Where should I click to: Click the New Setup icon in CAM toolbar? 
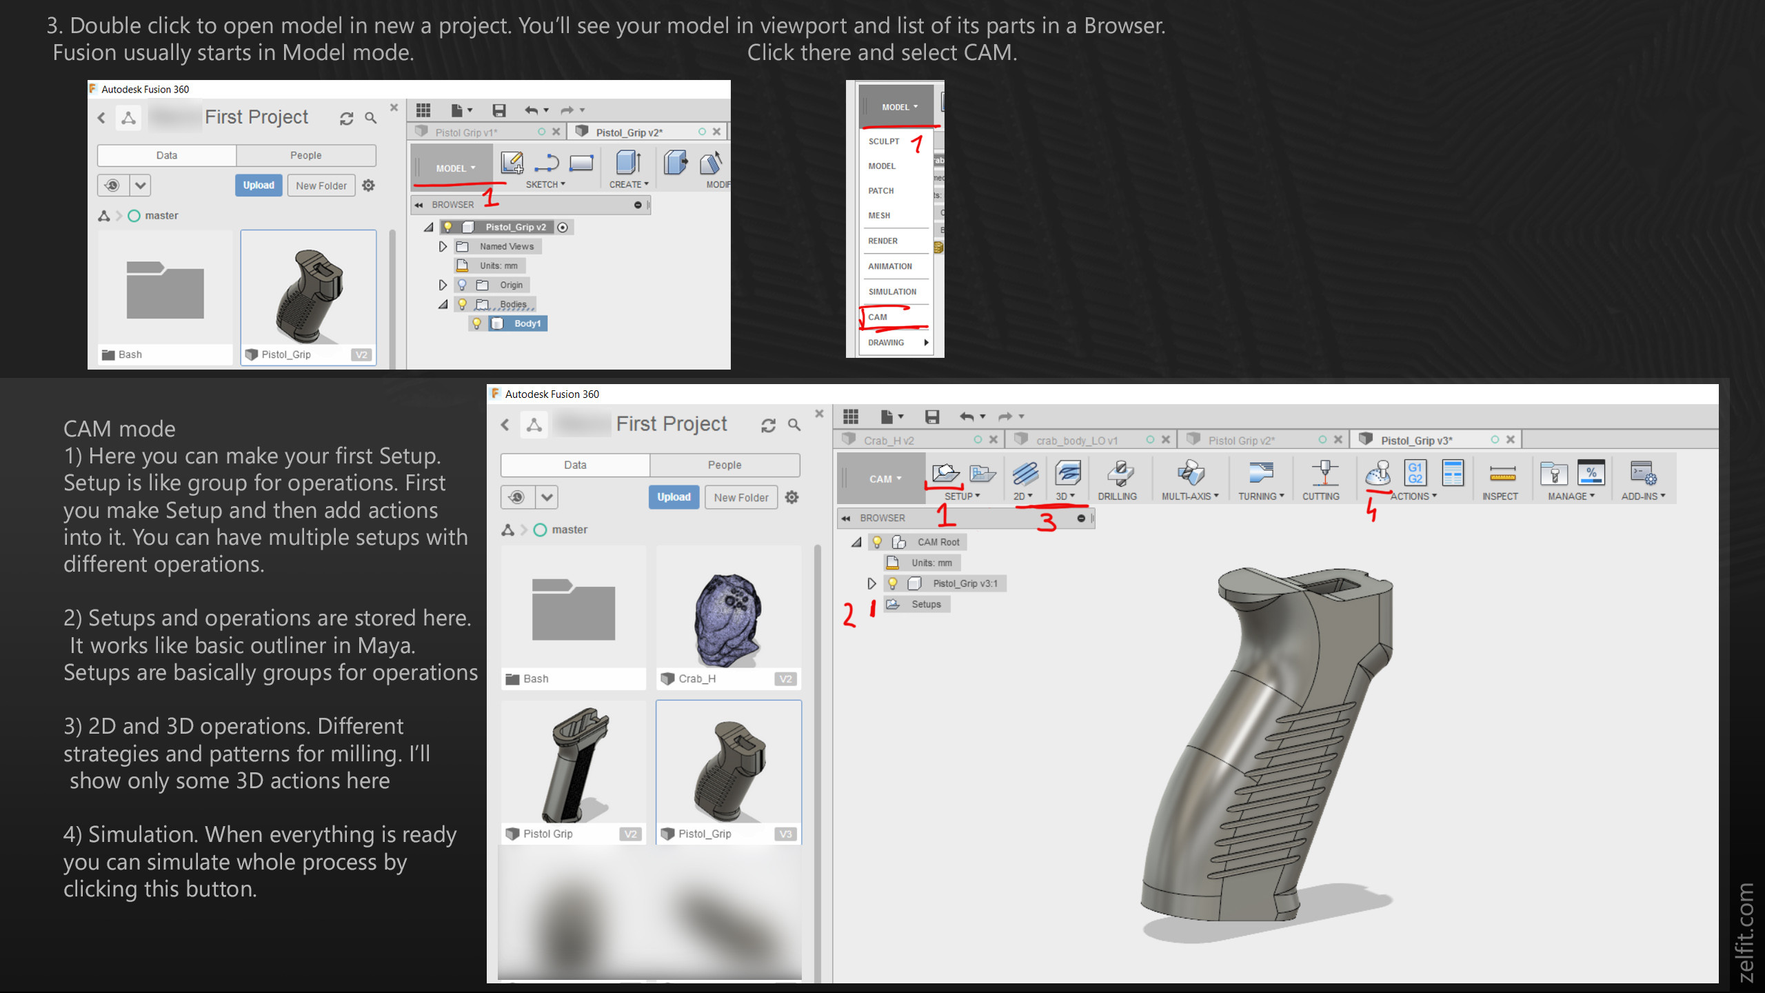point(945,473)
